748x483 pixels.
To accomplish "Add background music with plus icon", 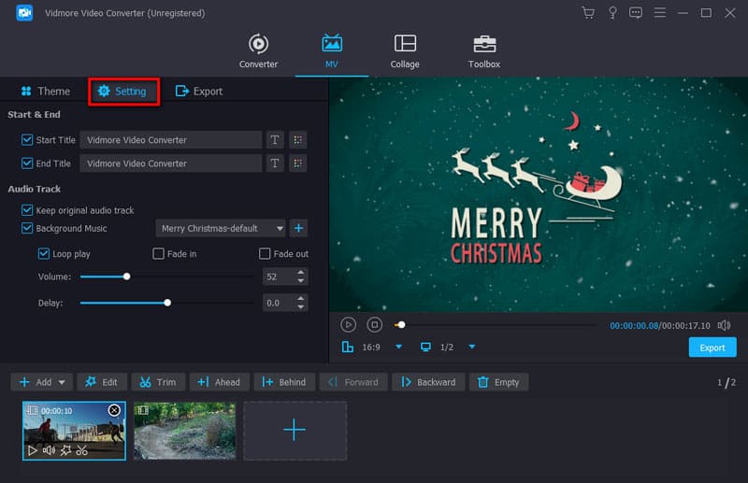I will (x=298, y=228).
